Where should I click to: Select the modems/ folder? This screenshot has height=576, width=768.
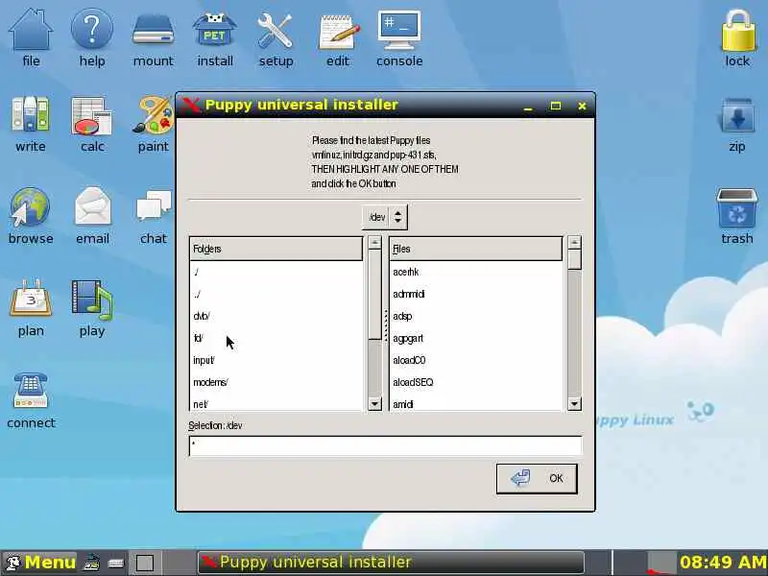(276, 382)
